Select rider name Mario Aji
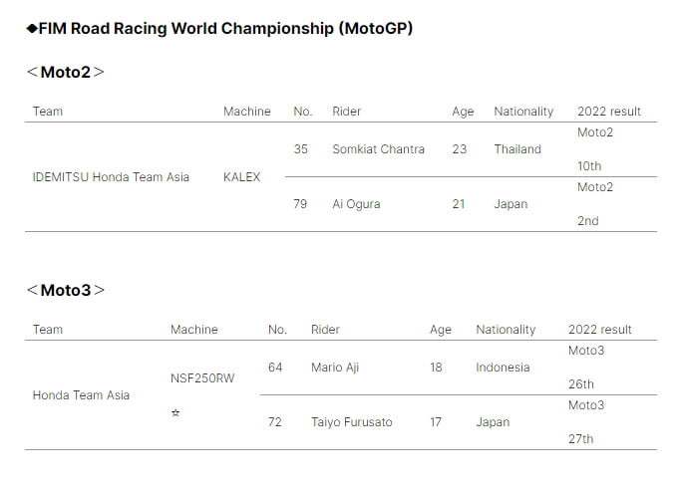 coord(335,368)
